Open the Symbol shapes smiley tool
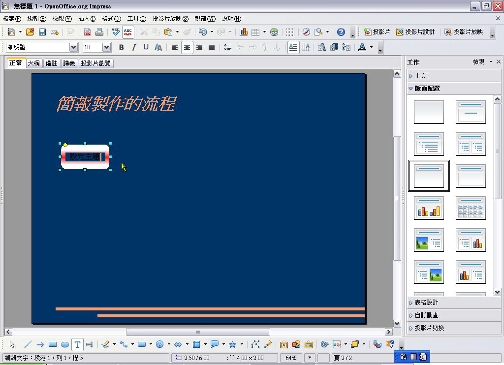Image resolution: width=504 pixels, height=365 pixels. click(160, 344)
